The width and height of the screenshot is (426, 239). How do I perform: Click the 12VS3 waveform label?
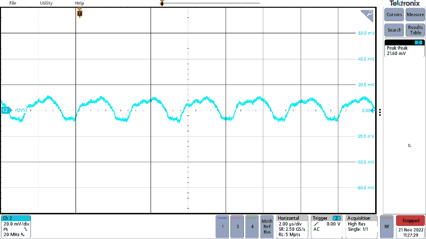click(x=21, y=110)
